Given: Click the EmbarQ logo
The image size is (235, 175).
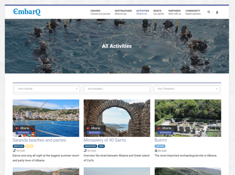Looking at the screenshot, I should click(x=27, y=12).
